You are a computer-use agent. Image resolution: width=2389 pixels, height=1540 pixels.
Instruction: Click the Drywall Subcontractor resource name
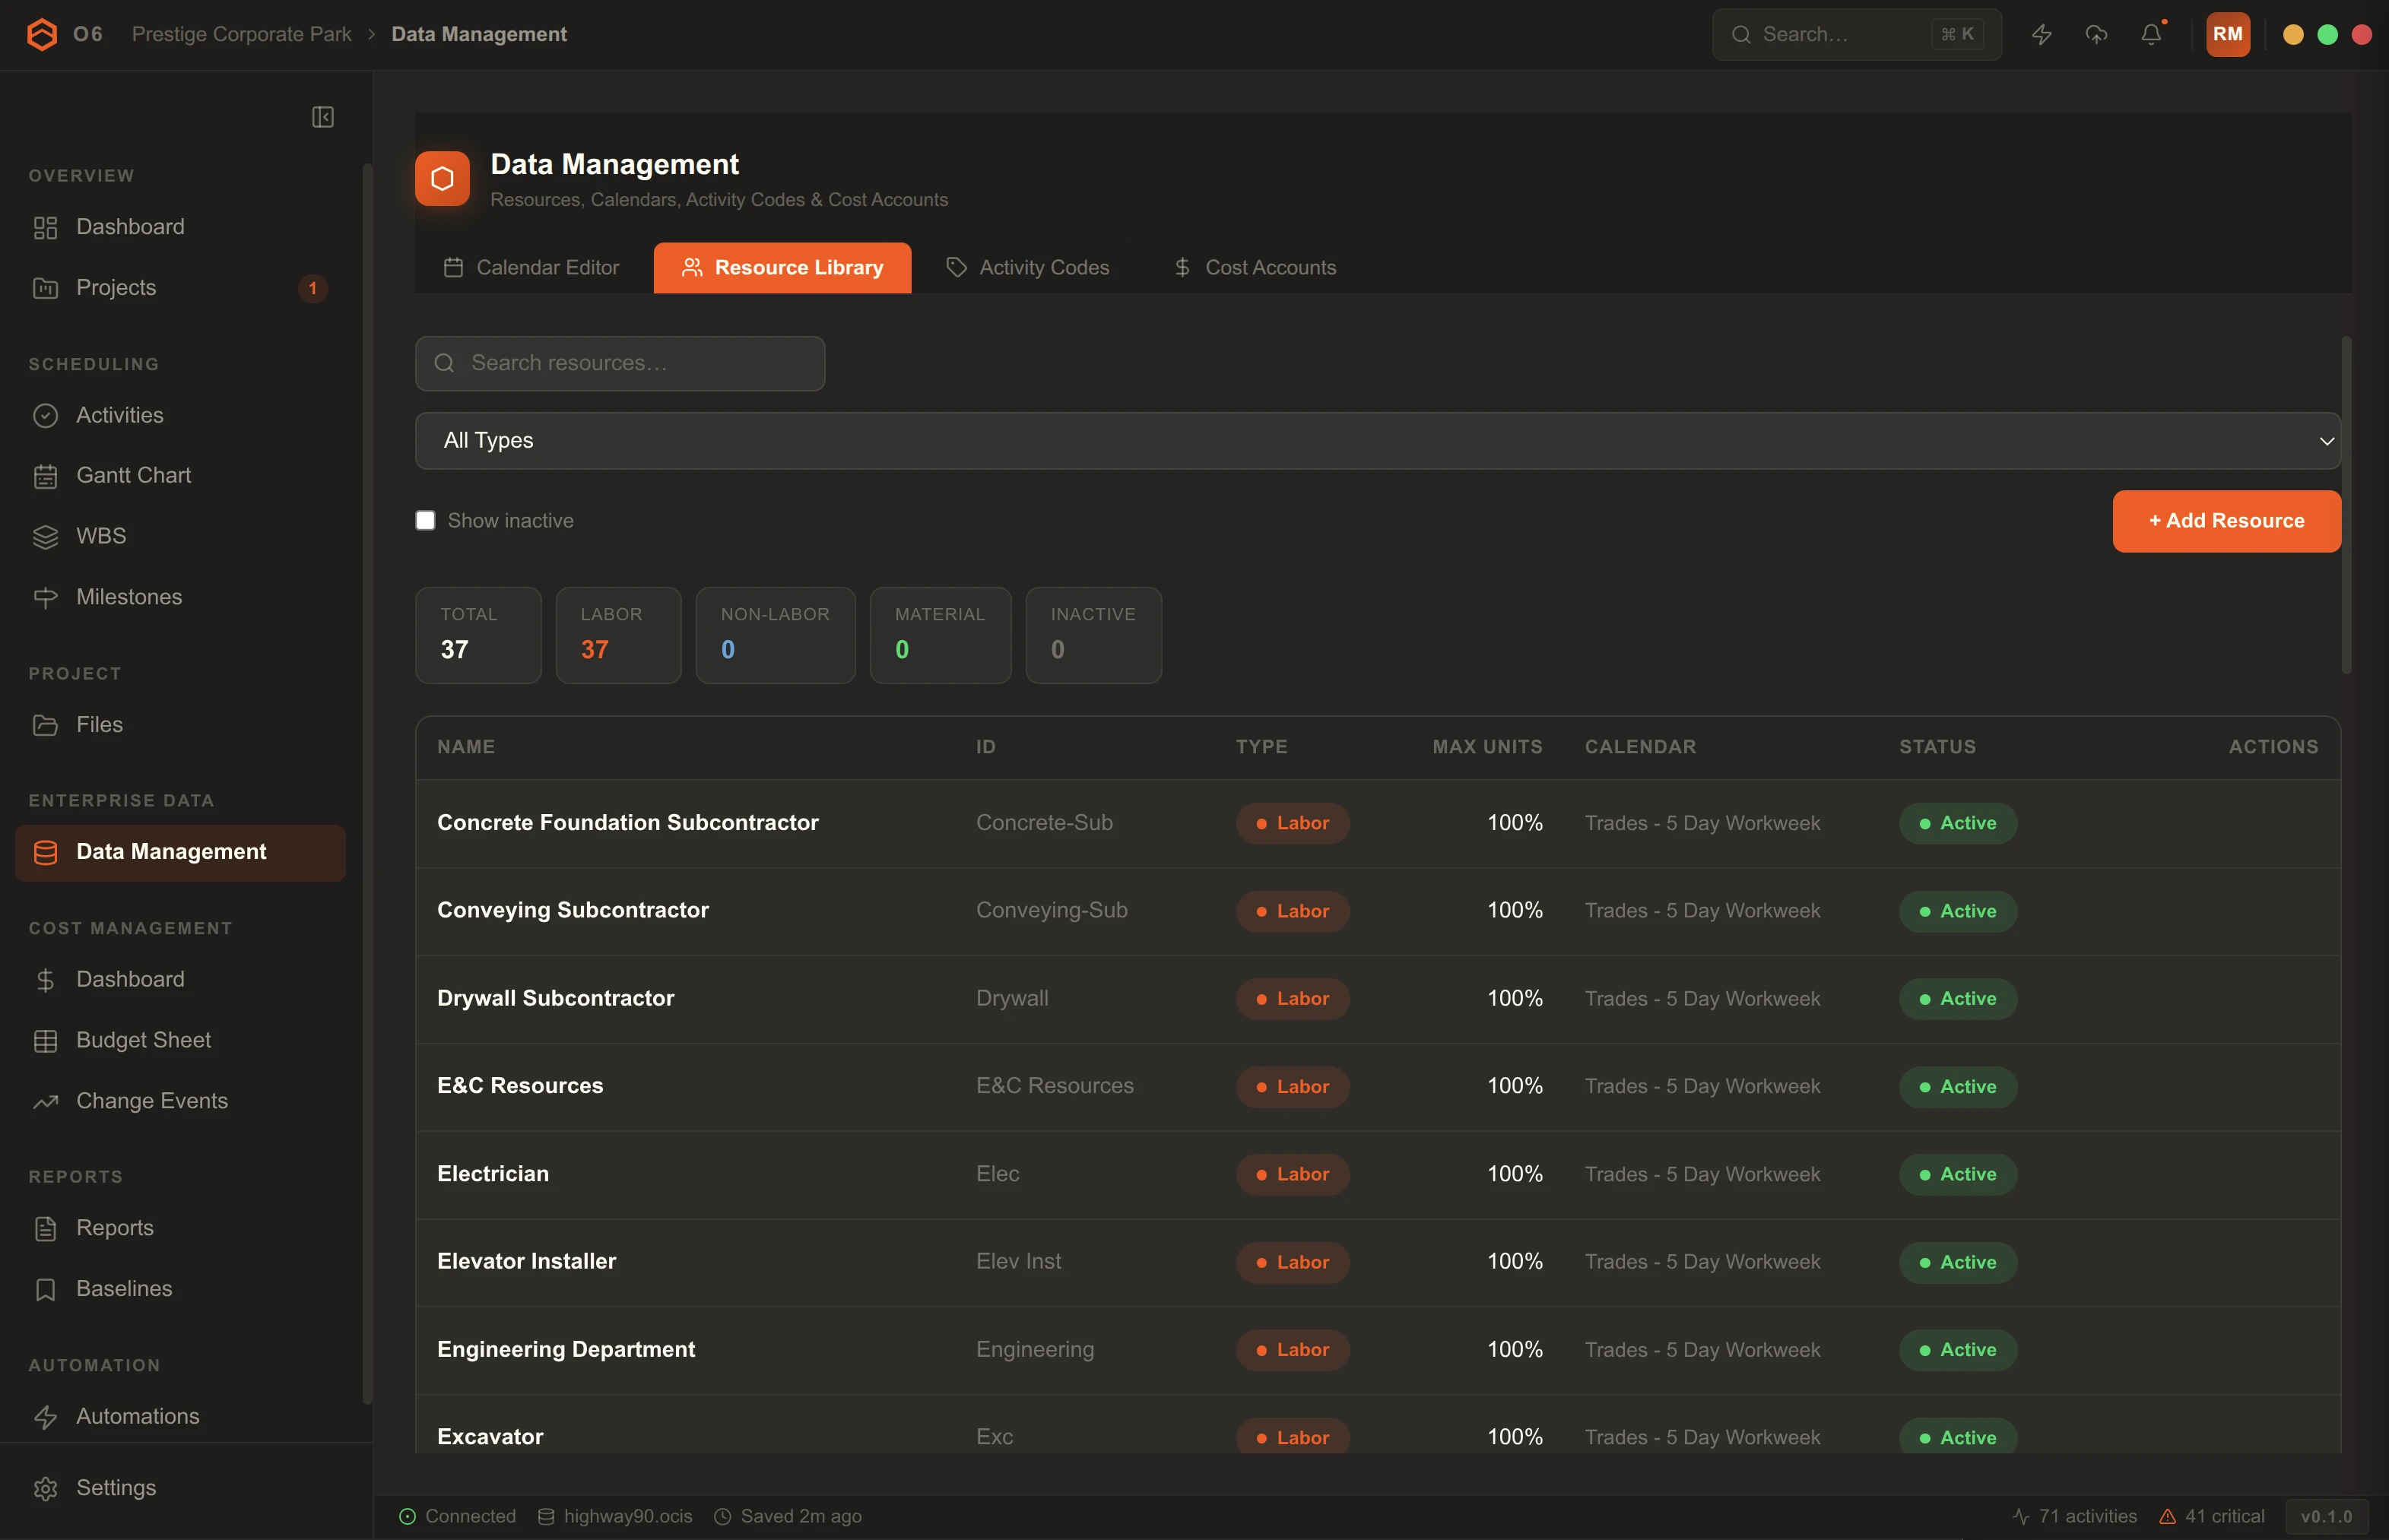pyautogui.click(x=555, y=998)
